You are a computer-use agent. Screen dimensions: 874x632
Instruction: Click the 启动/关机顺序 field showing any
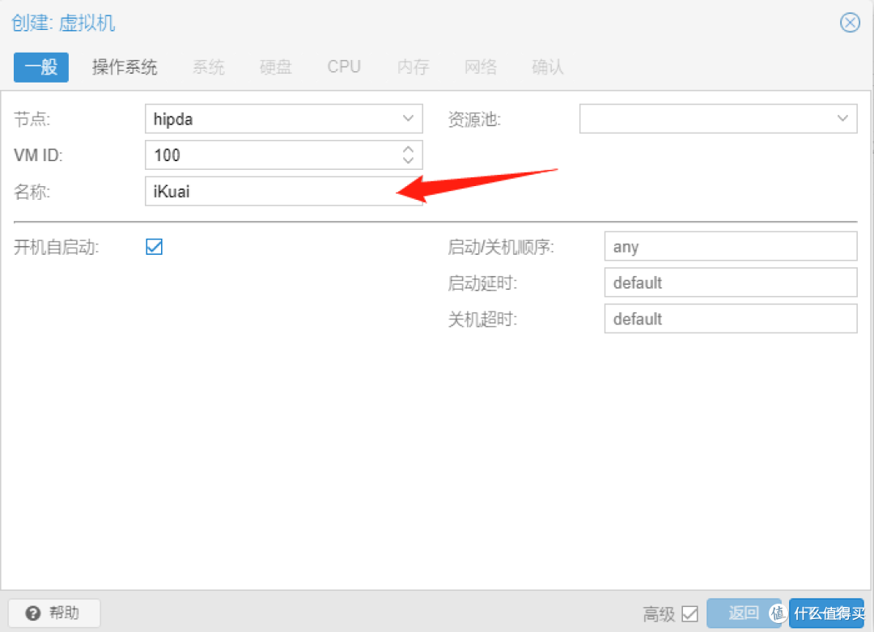tap(730, 246)
